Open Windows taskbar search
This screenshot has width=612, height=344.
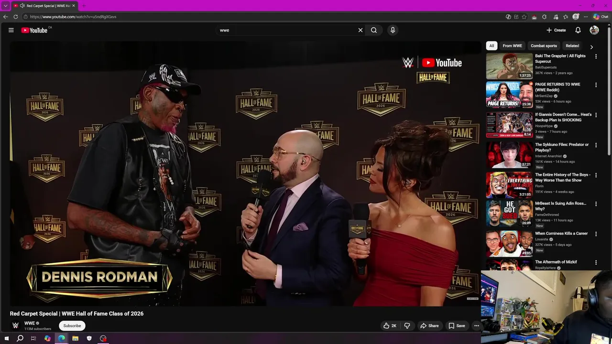pyautogui.click(x=20, y=338)
